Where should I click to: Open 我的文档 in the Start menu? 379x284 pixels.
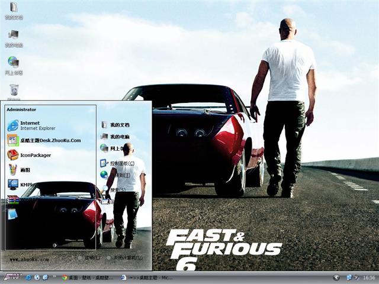115,125
